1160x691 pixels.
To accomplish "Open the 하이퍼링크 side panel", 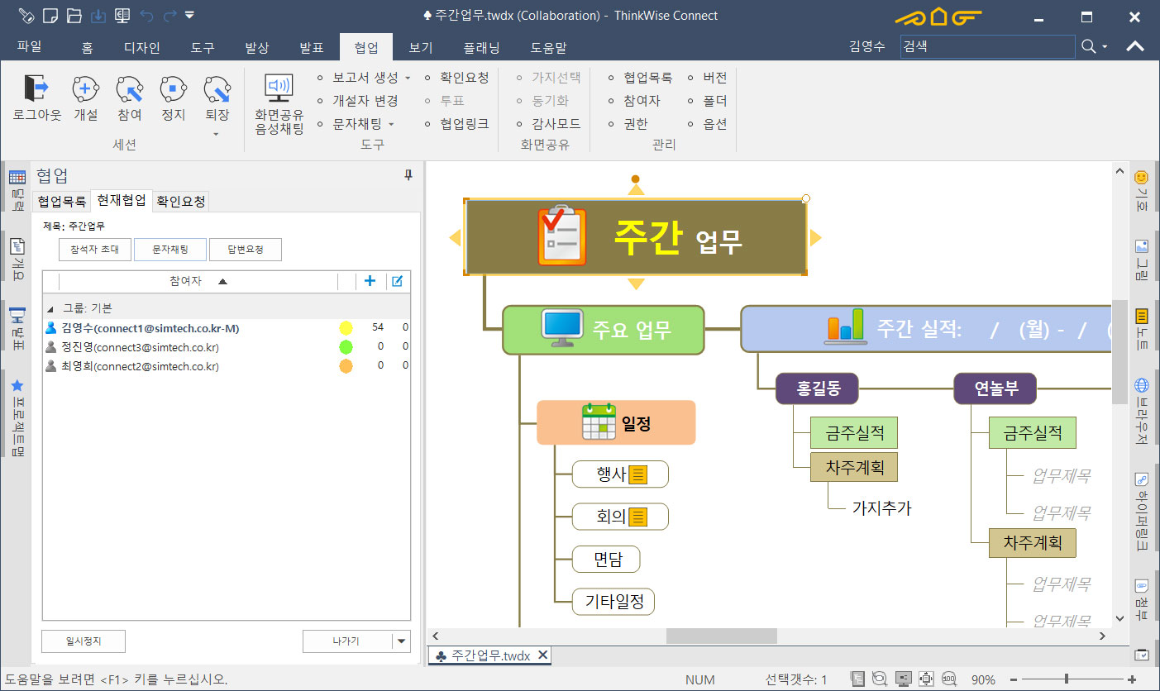I will [1142, 512].
